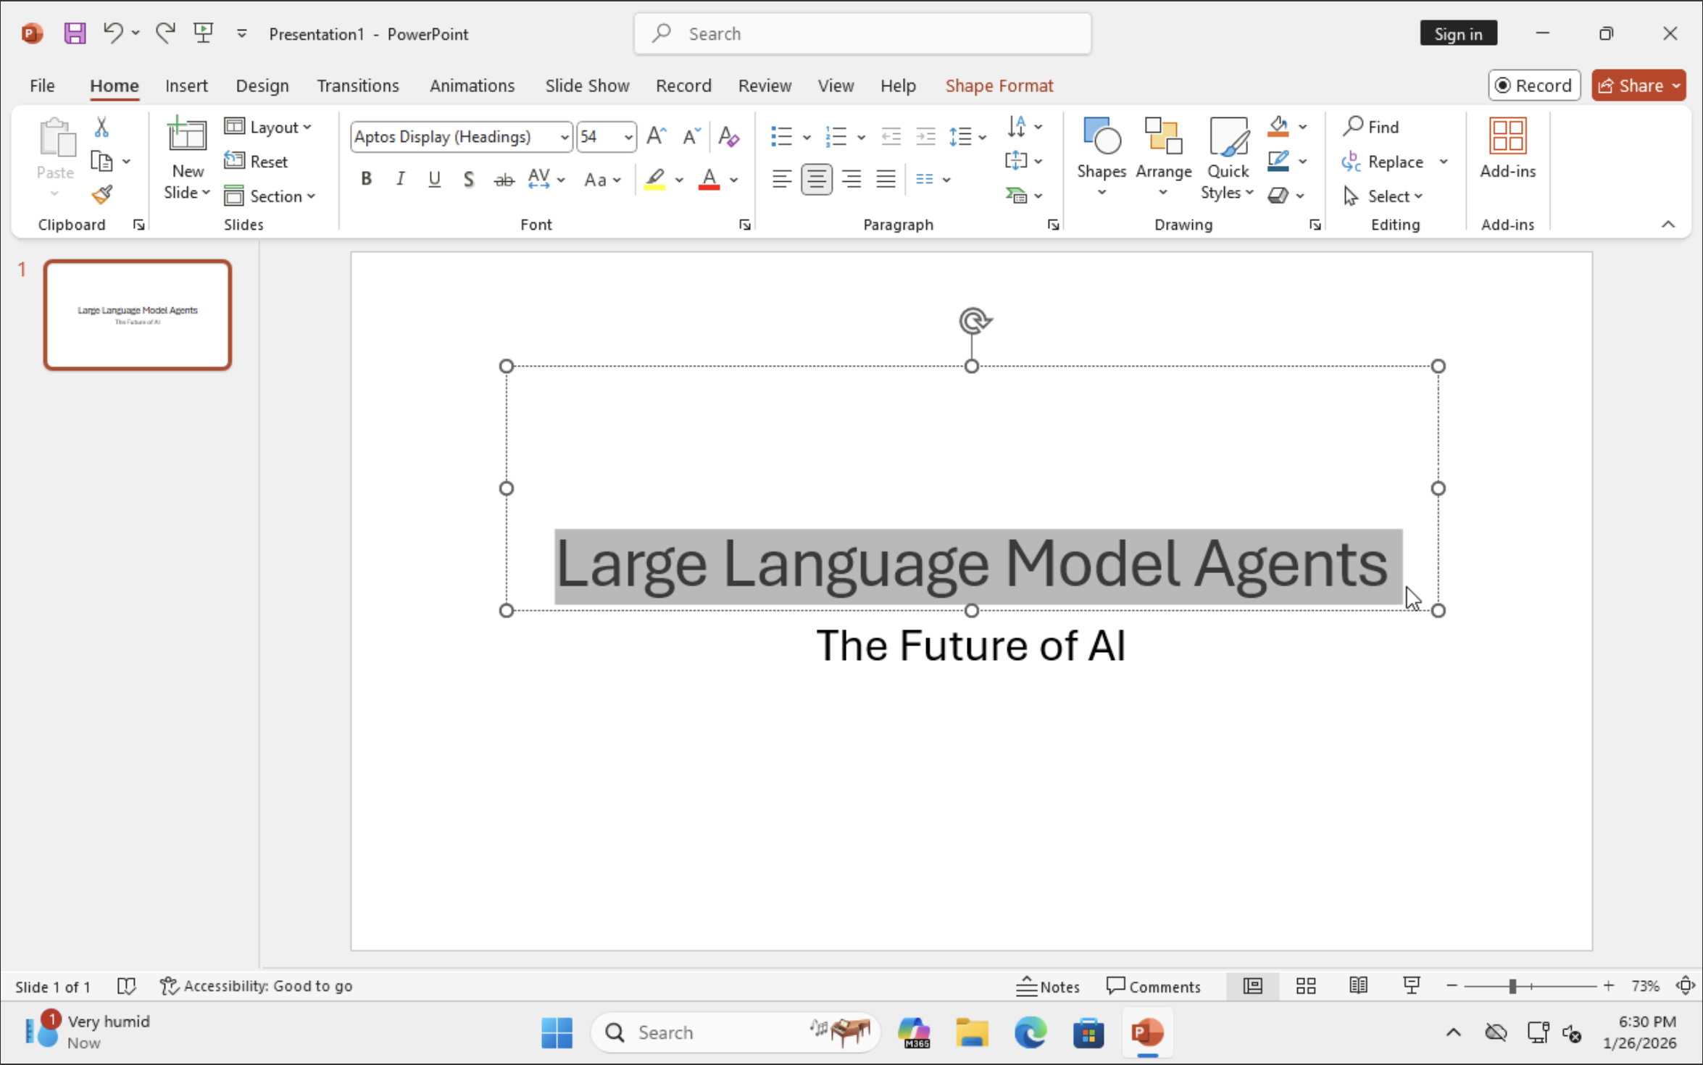Click the Cut scissors icon
This screenshot has width=1703, height=1065.
(x=101, y=128)
